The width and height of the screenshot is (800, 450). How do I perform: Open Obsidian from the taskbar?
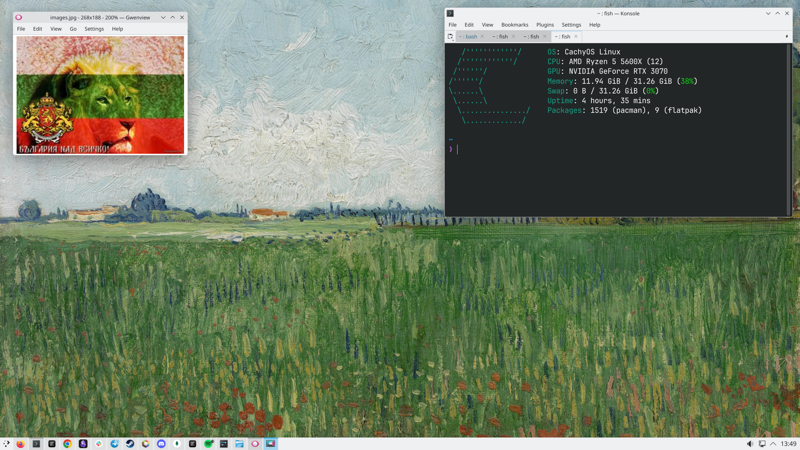click(83, 444)
